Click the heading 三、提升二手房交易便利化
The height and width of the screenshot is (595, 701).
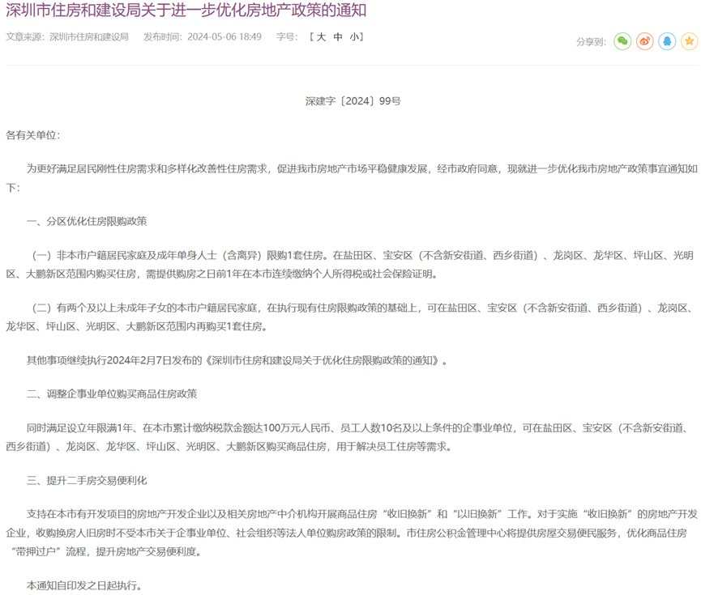tap(87, 481)
